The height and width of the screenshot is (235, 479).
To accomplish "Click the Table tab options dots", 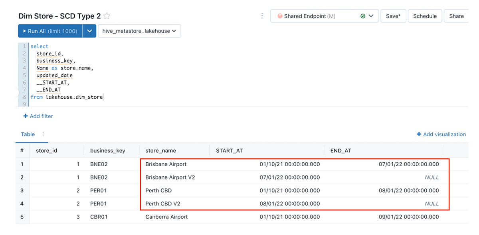I will pos(44,134).
